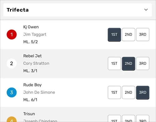
Task: Select 2ND for Rude Boy
Action: point(129,93)
